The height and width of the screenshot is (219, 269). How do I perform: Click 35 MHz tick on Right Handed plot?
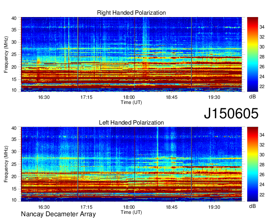pyautogui.click(x=14, y=30)
